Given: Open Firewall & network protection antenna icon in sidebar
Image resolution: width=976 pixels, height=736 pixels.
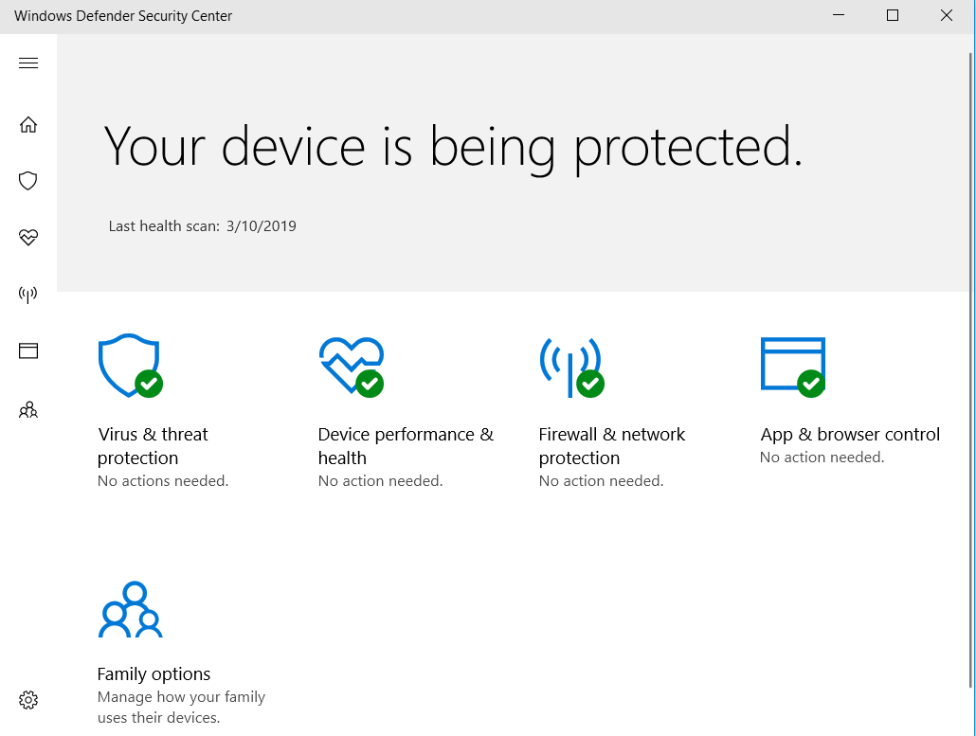Looking at the screenshot, I should (x=28, y=294).
